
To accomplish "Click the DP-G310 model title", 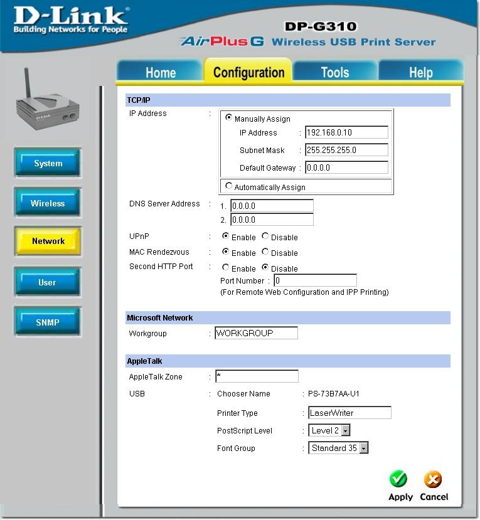I will 321,26.
